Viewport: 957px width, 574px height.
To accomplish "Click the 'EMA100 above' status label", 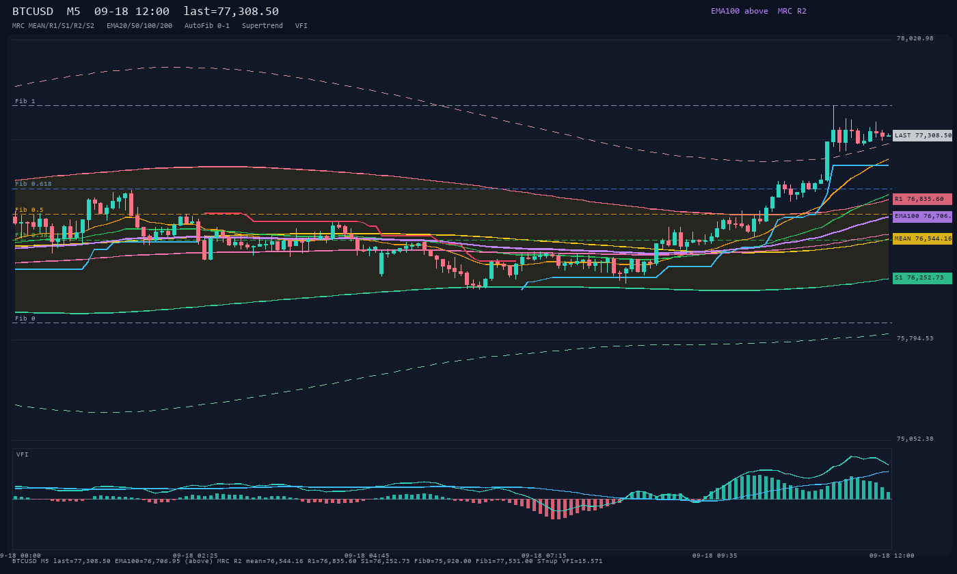I will pos(740,11).
